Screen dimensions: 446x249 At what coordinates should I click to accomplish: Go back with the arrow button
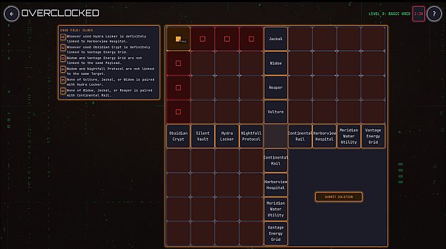[x=12, y=14]
